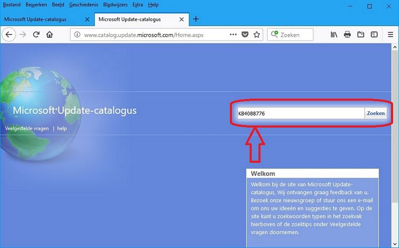This screenshot has width=399, height=248.
Task: Close the first Microsoft Update-catalogus tab
Action: pyautogui.click(x=87, y=19)
